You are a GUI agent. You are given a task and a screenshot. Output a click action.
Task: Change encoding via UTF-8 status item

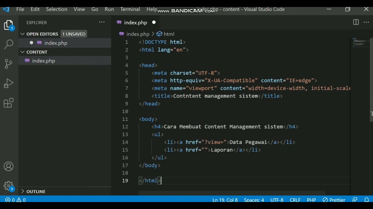[x=277, y=200]
